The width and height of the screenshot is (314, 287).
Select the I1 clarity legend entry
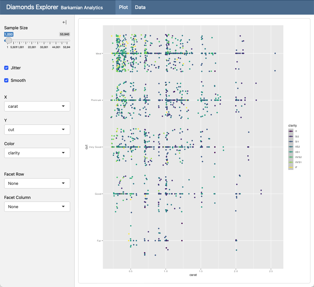click(x=291, y=131)
